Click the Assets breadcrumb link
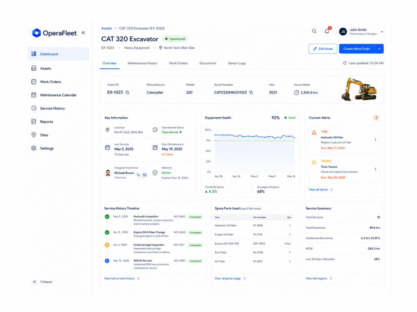The height and width of the screenshot is (312, 417). tap(106, 28)
